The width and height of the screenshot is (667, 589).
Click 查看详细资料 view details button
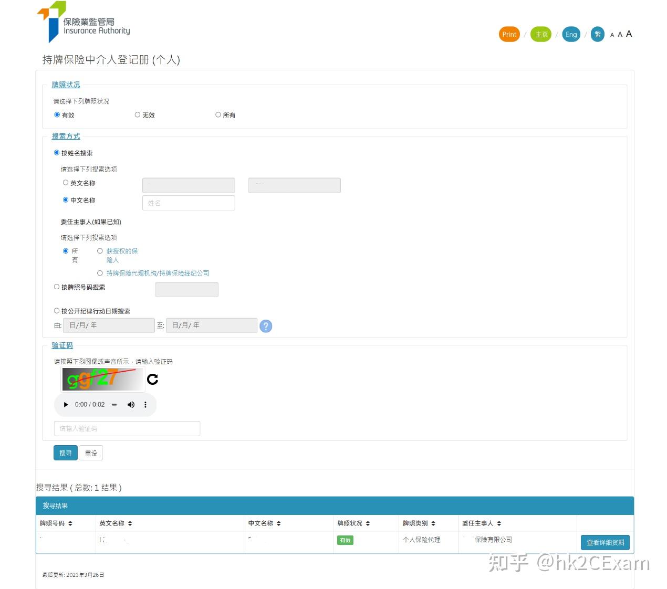(x=605, y=542)
